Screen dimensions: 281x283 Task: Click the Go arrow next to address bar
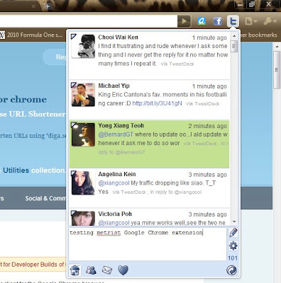(x=184, y=21)
